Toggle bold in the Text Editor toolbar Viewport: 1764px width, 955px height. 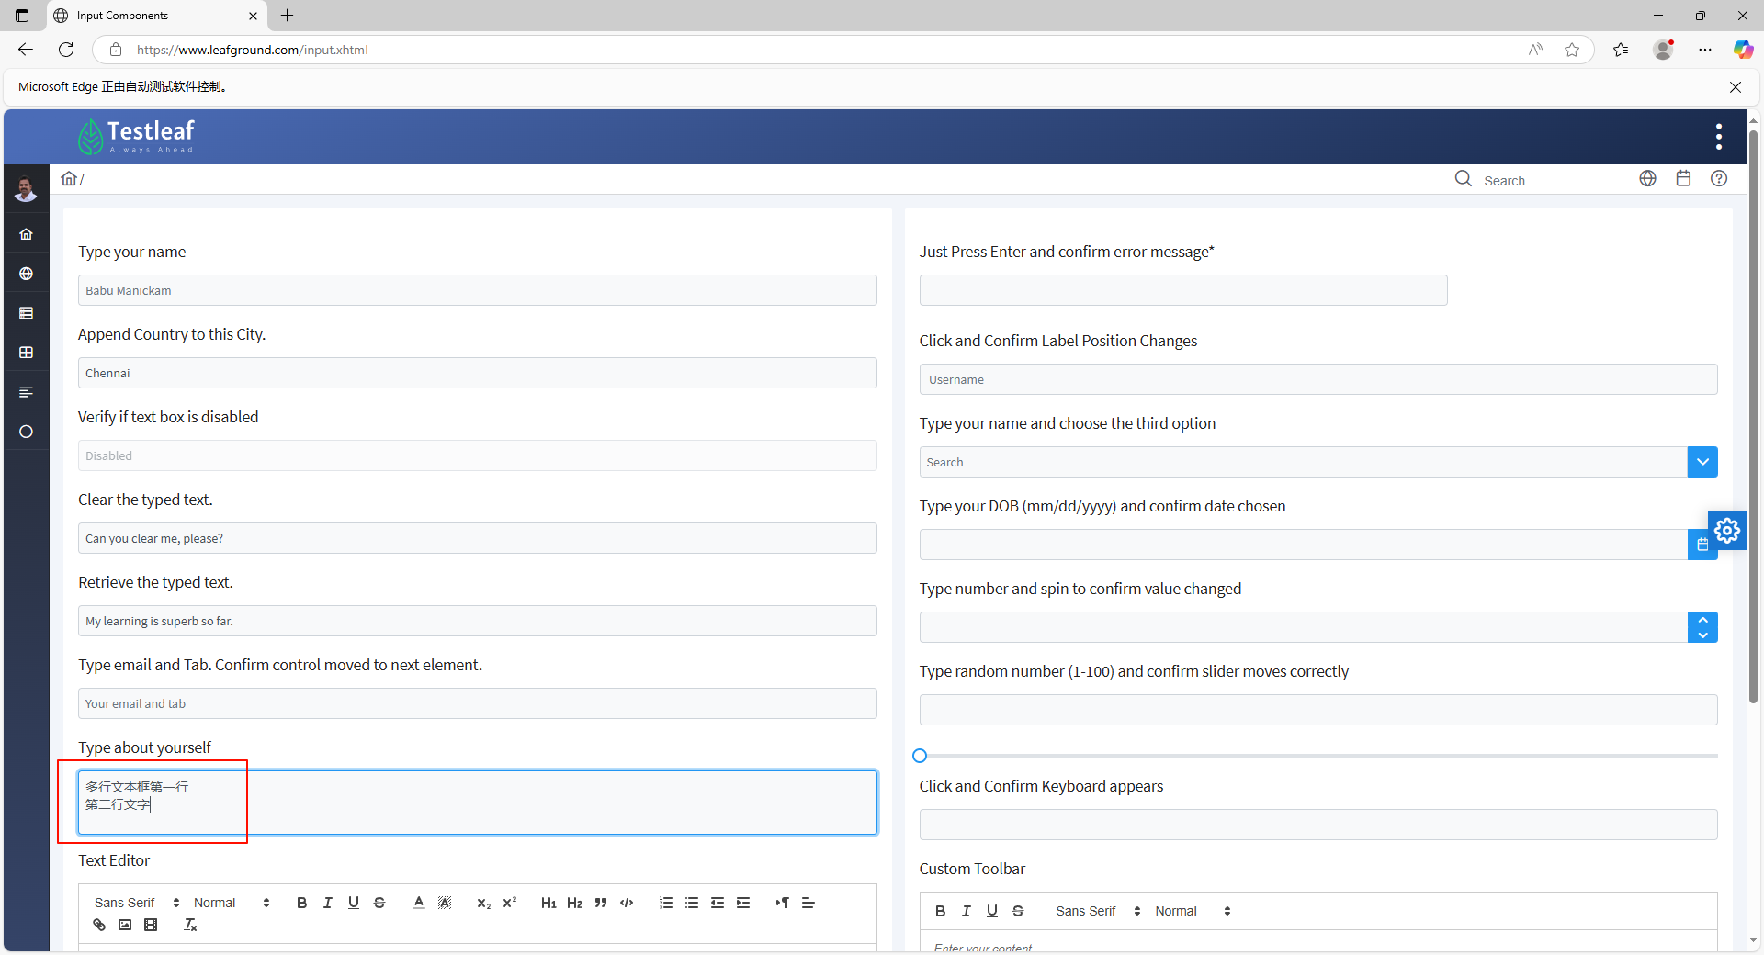coord(301,903)
